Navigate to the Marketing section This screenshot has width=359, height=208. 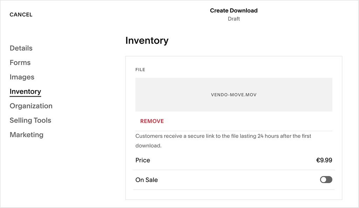tap(26, 135)
